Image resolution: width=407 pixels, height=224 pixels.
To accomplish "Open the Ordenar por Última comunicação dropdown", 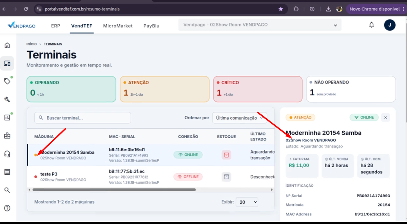I will point(240,118).
